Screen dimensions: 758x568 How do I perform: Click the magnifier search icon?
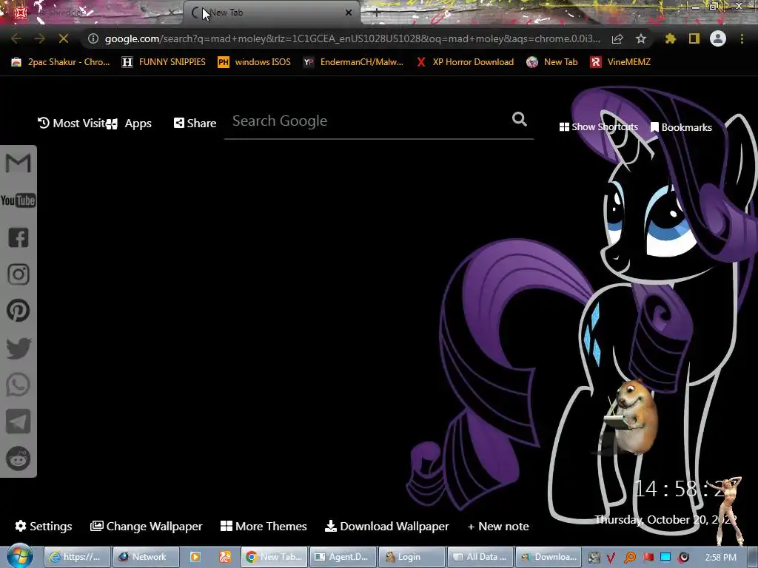519,119
